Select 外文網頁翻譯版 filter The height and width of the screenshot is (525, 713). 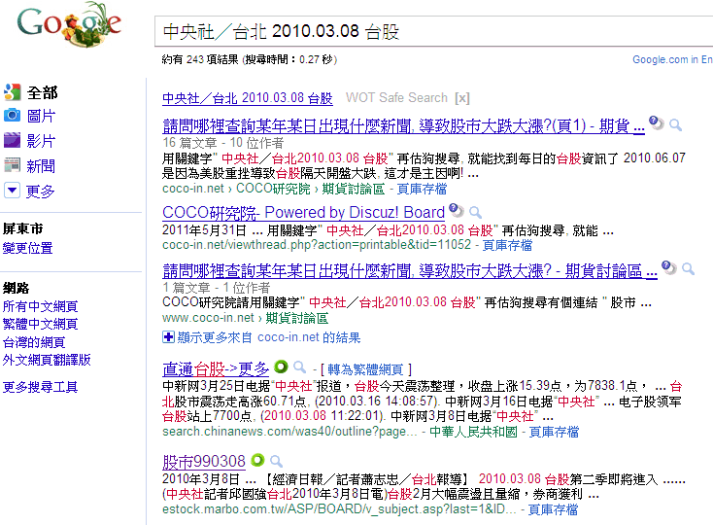(47, 360)
